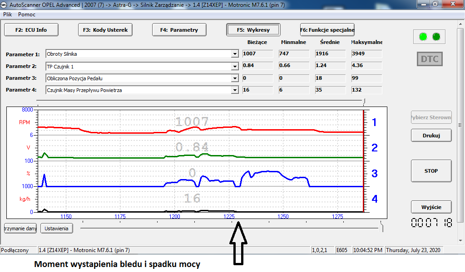
Task: Click the Ustawienia settings button
Action: click(56, 228)
